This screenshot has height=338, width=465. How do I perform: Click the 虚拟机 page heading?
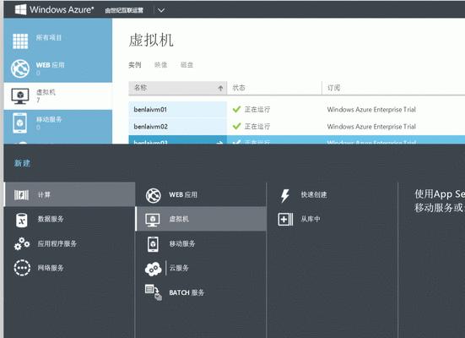151,40
